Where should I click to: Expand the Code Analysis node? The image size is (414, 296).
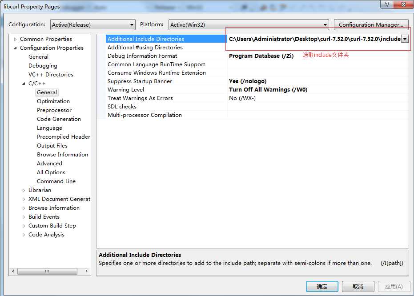24,235
